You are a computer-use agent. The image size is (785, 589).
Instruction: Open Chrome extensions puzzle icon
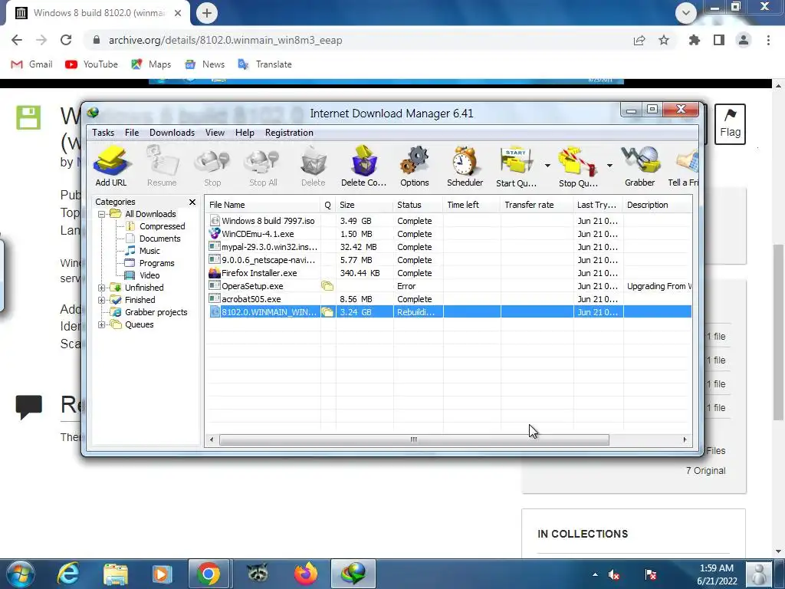[695, 40]
